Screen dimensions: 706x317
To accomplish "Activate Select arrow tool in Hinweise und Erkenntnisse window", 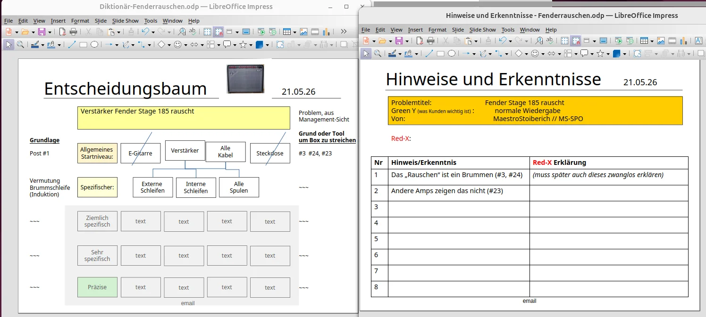I will pos(366,54).
